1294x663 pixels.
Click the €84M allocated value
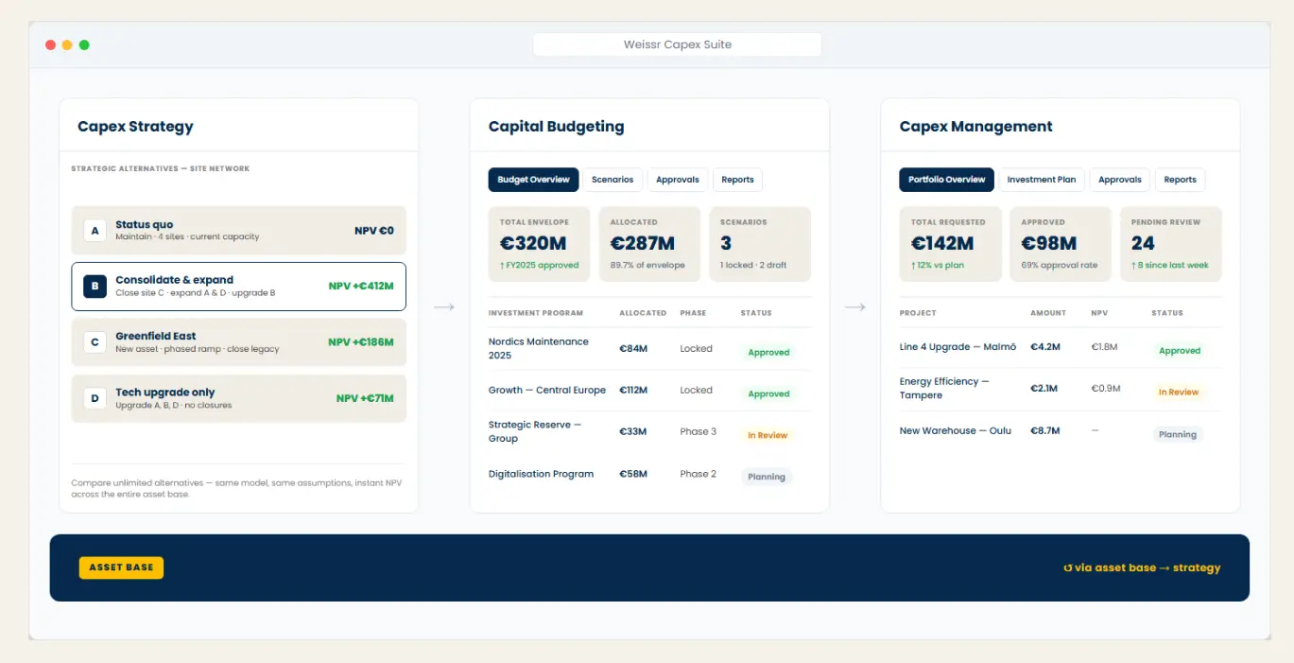click(x=633, y=348)
